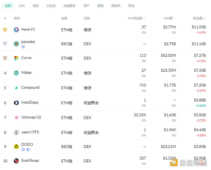Click the InstaDapp logo icon
Image resolution: width=211 pixels, height=170 pixels.
click(x=16, y=103)
